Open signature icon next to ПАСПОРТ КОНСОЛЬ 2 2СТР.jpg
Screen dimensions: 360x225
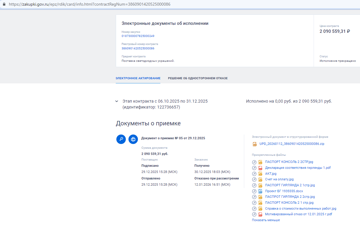tap(254, 162)
